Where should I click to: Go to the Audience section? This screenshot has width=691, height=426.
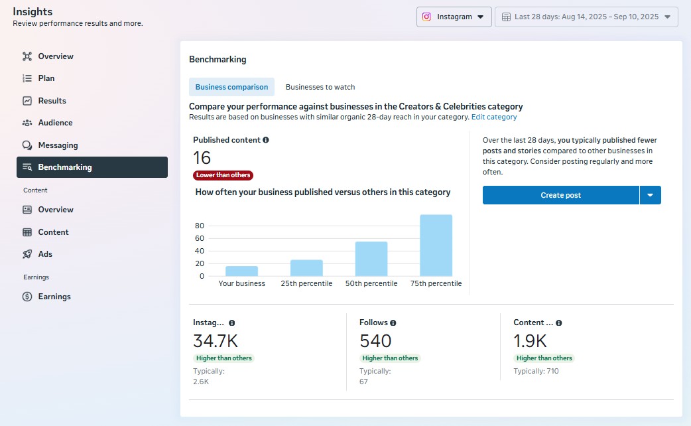(x=92, y=123)
